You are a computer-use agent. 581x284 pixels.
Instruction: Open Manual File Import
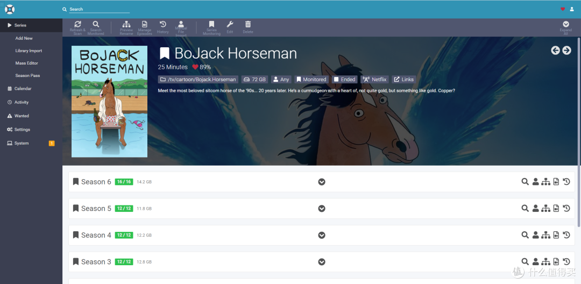coord(181,29)
